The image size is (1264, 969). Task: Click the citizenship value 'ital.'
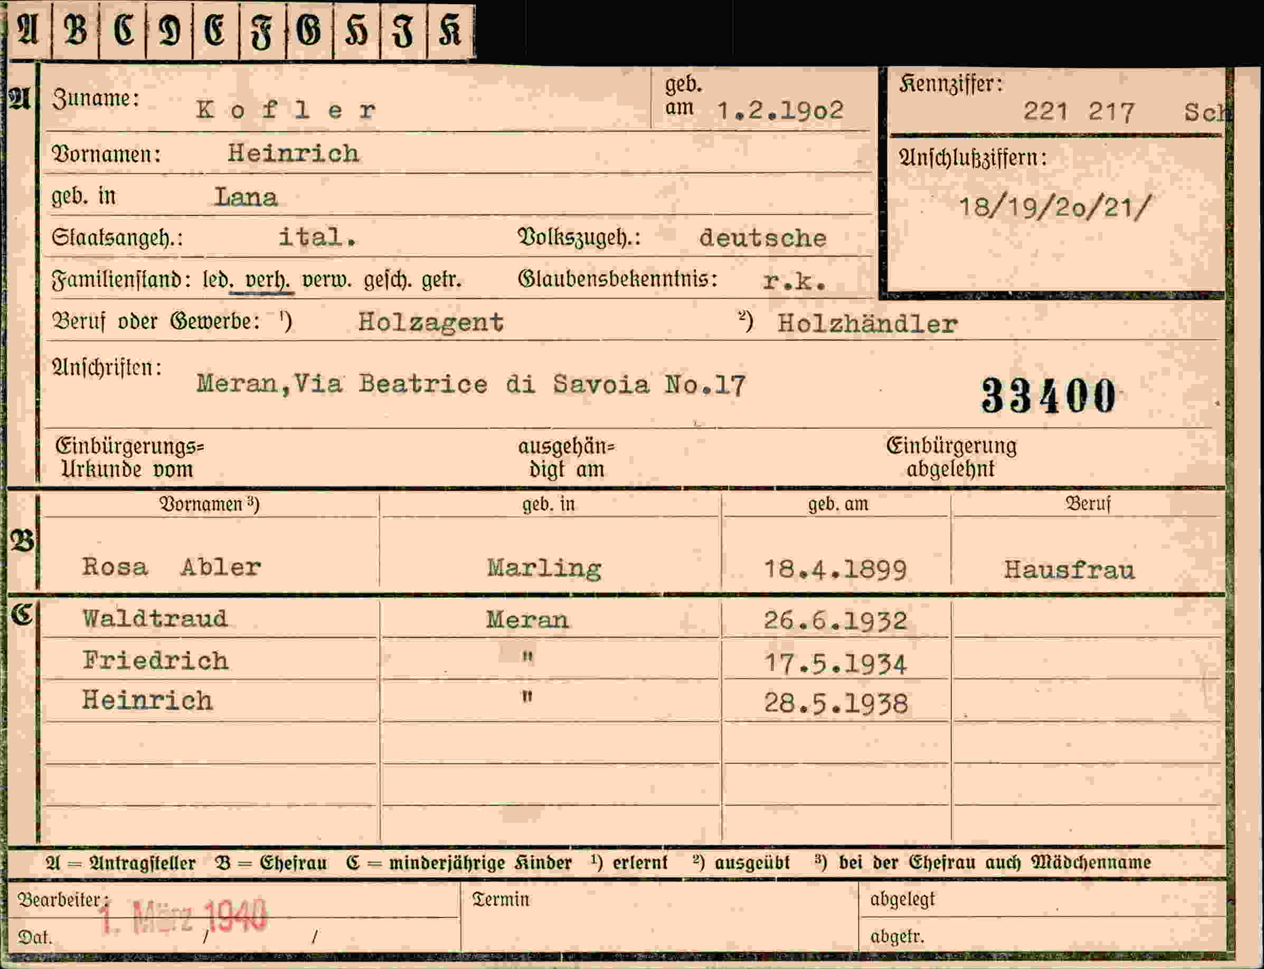[x=317, y=237]
